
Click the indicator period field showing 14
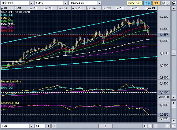[x=40, y=126]
